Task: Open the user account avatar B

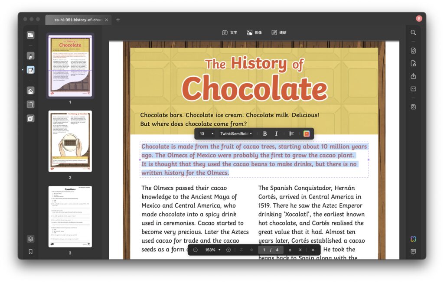Action: coord(419,19)
